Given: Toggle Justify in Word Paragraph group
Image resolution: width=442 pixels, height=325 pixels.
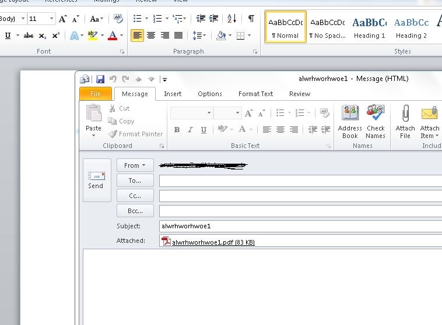Looking at the screenshot, I should point(178,36).
